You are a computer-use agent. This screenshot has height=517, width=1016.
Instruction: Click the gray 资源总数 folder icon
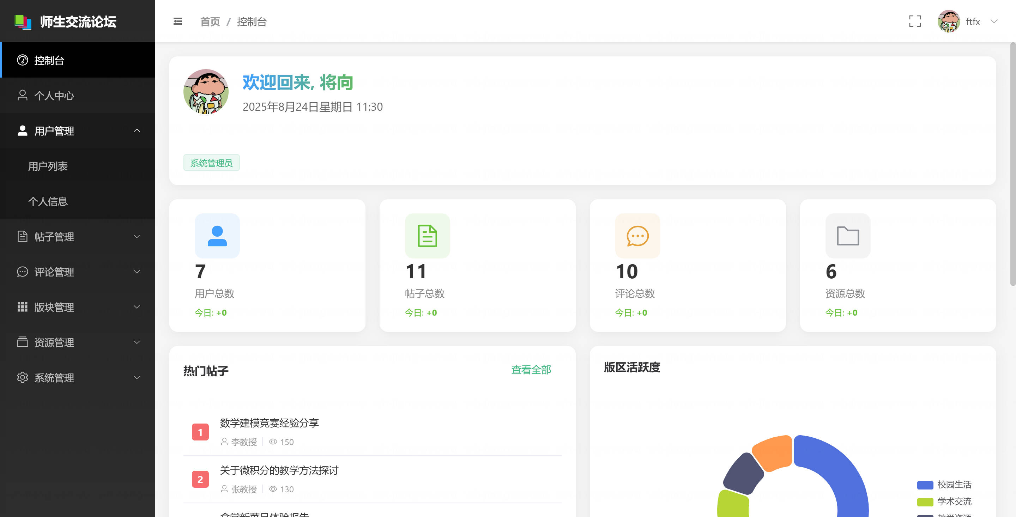tap(848, 236)
